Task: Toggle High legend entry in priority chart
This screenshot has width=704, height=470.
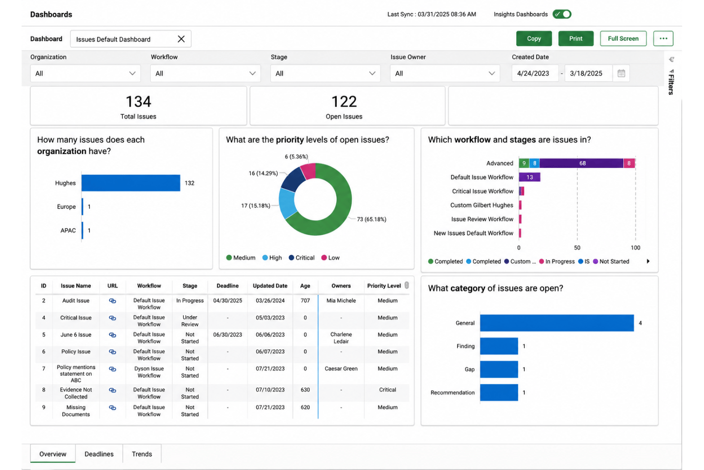Action: point(272,258)
